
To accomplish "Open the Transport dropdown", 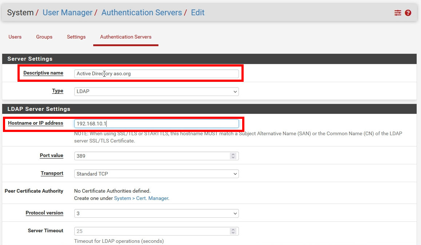I will coord(156,174).
